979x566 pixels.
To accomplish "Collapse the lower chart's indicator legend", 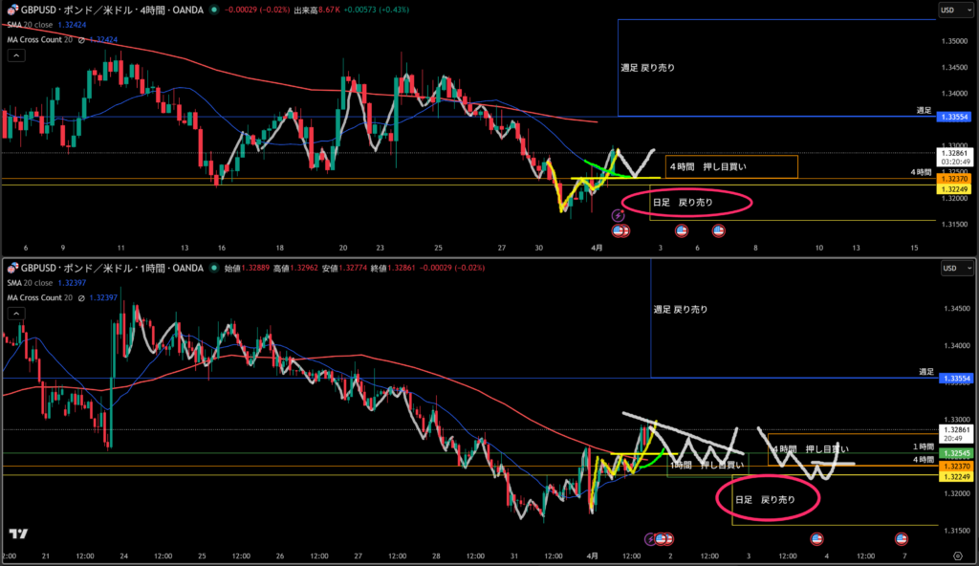I will click(16, 313).
